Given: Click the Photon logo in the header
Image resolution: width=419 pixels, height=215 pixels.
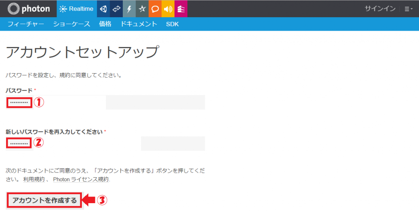Looking at the screenshot, I should (29, 9).
